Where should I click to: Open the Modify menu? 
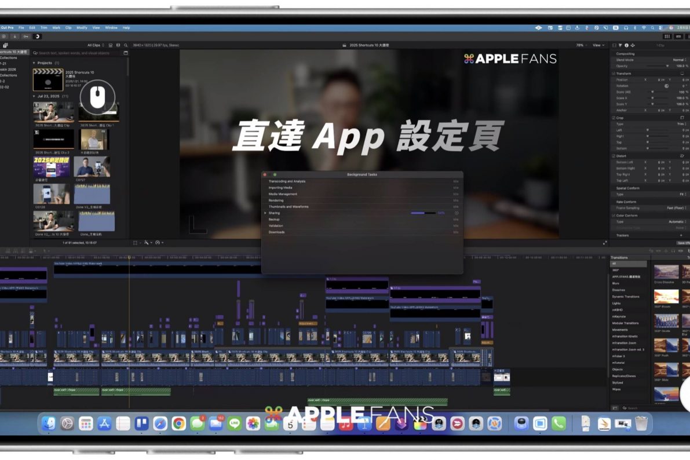click(82, 28)
